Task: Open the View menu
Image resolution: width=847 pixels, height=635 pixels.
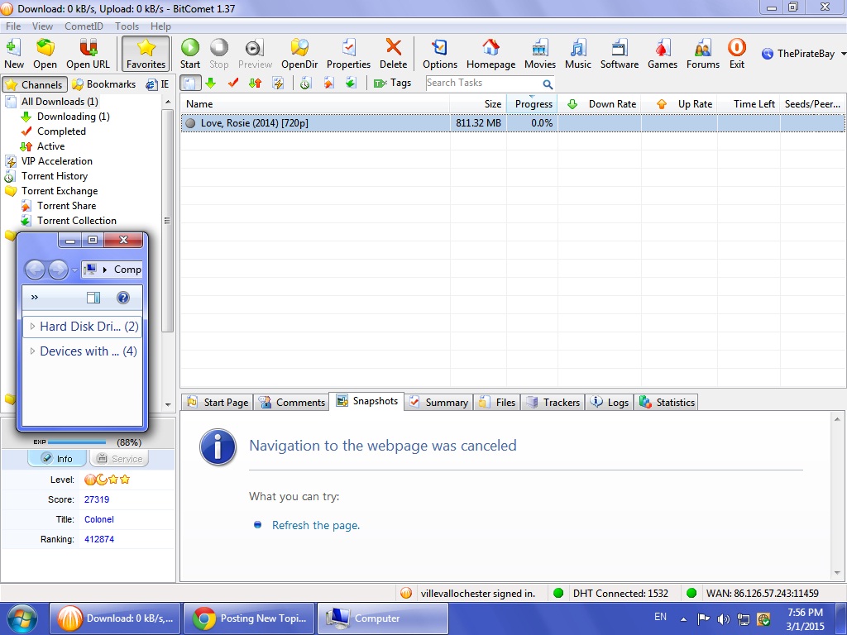Action: pyautogui.click(x=42, y=26)
